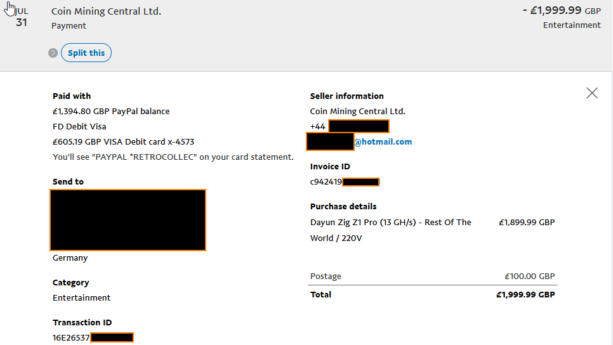This screenshot has width=613, height=345.
Task: Click the Entertainment value under Category
Action: point(81,297)
